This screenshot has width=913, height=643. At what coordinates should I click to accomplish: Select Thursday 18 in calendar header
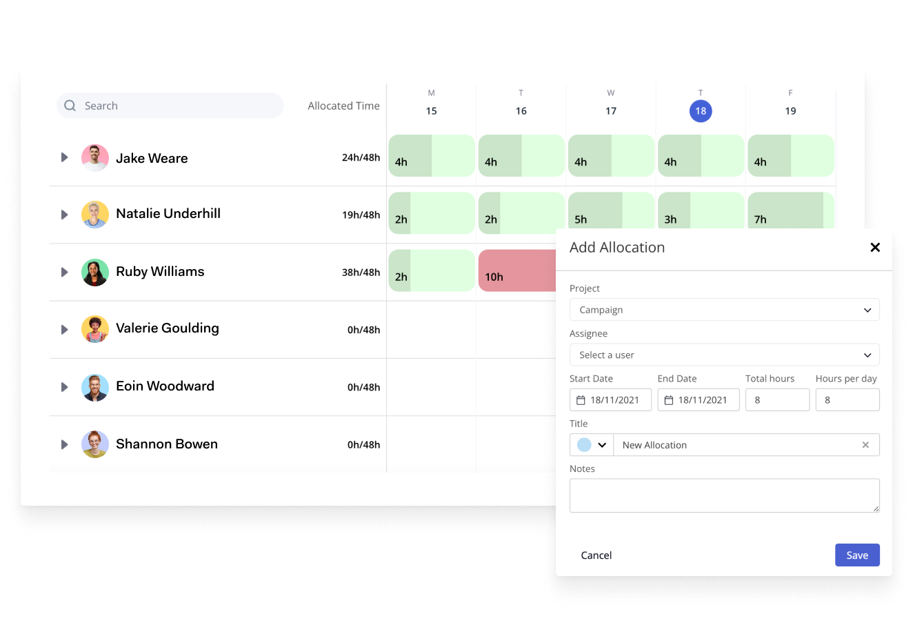click(x=701, y=111)
